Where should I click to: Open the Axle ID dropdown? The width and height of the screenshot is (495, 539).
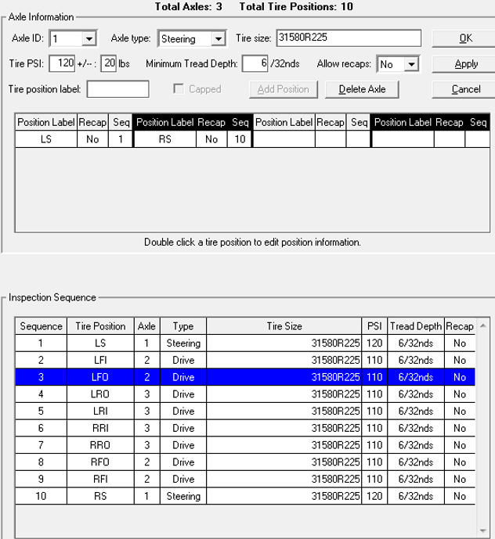point(89,38)
